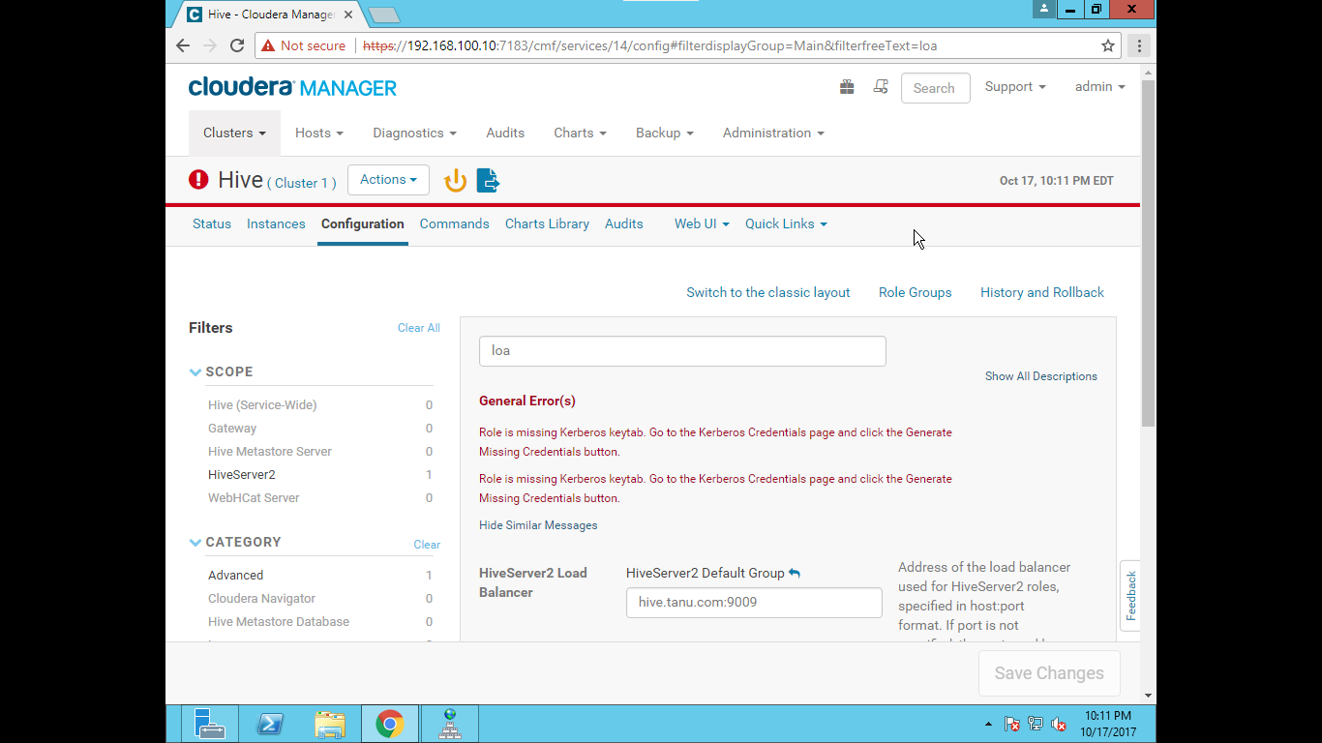Open Google Chrome from the taskbar
Image resolution: width=1322 pixels, height=743 pixels.
pyautogui.click(x=390, y=723)
